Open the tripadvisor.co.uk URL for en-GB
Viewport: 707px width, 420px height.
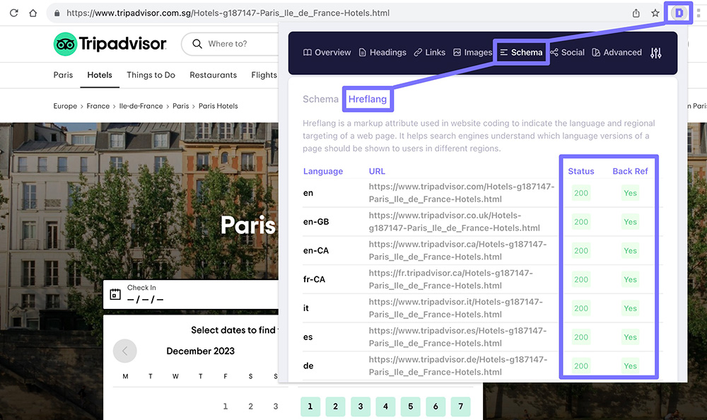pos(454,222)
